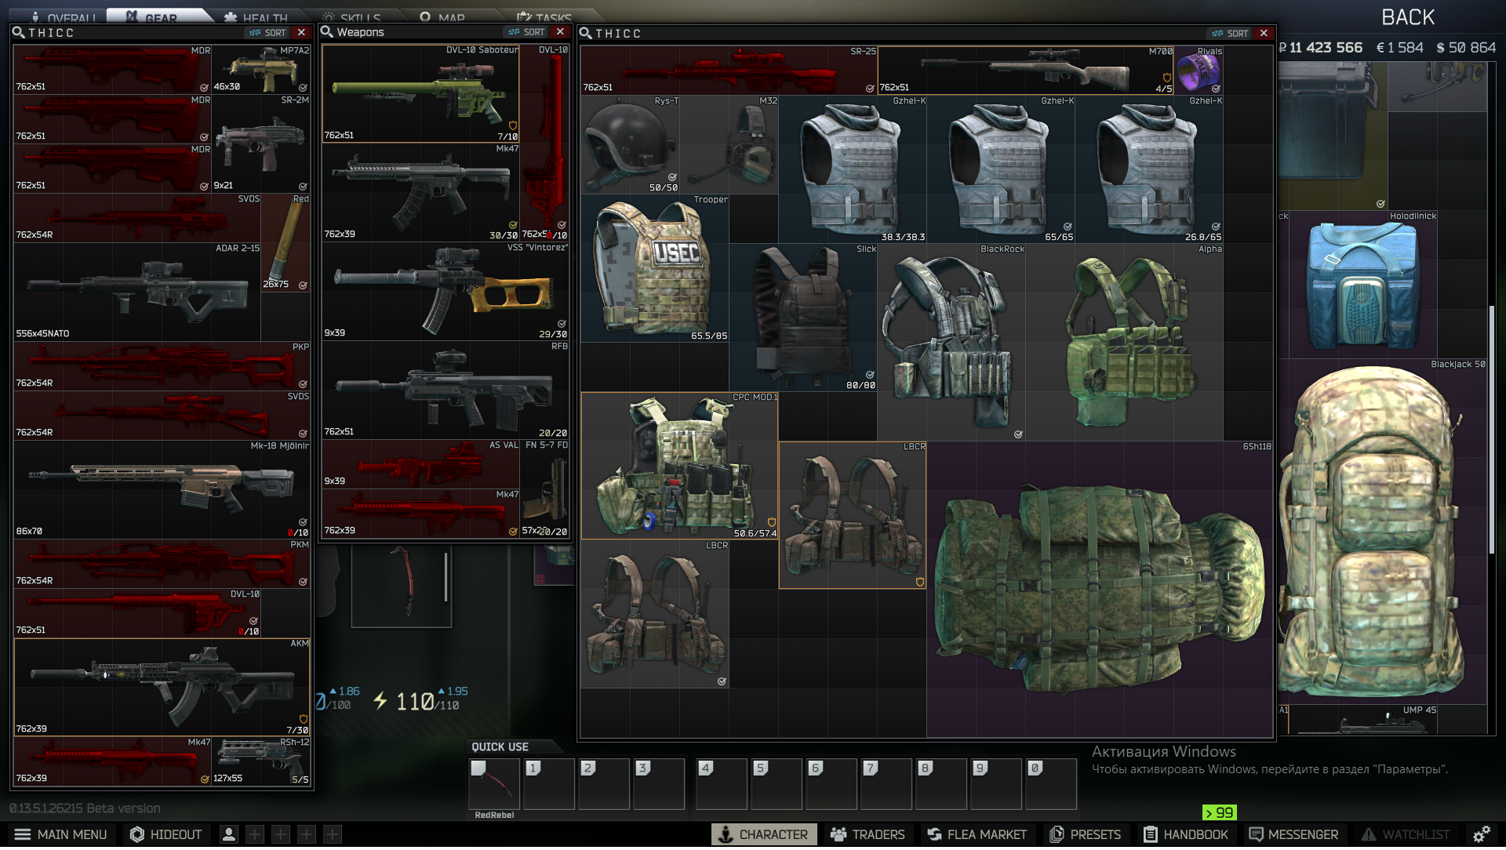Click the profile avatar icon in bottom bar

click(x=229, y=834)
